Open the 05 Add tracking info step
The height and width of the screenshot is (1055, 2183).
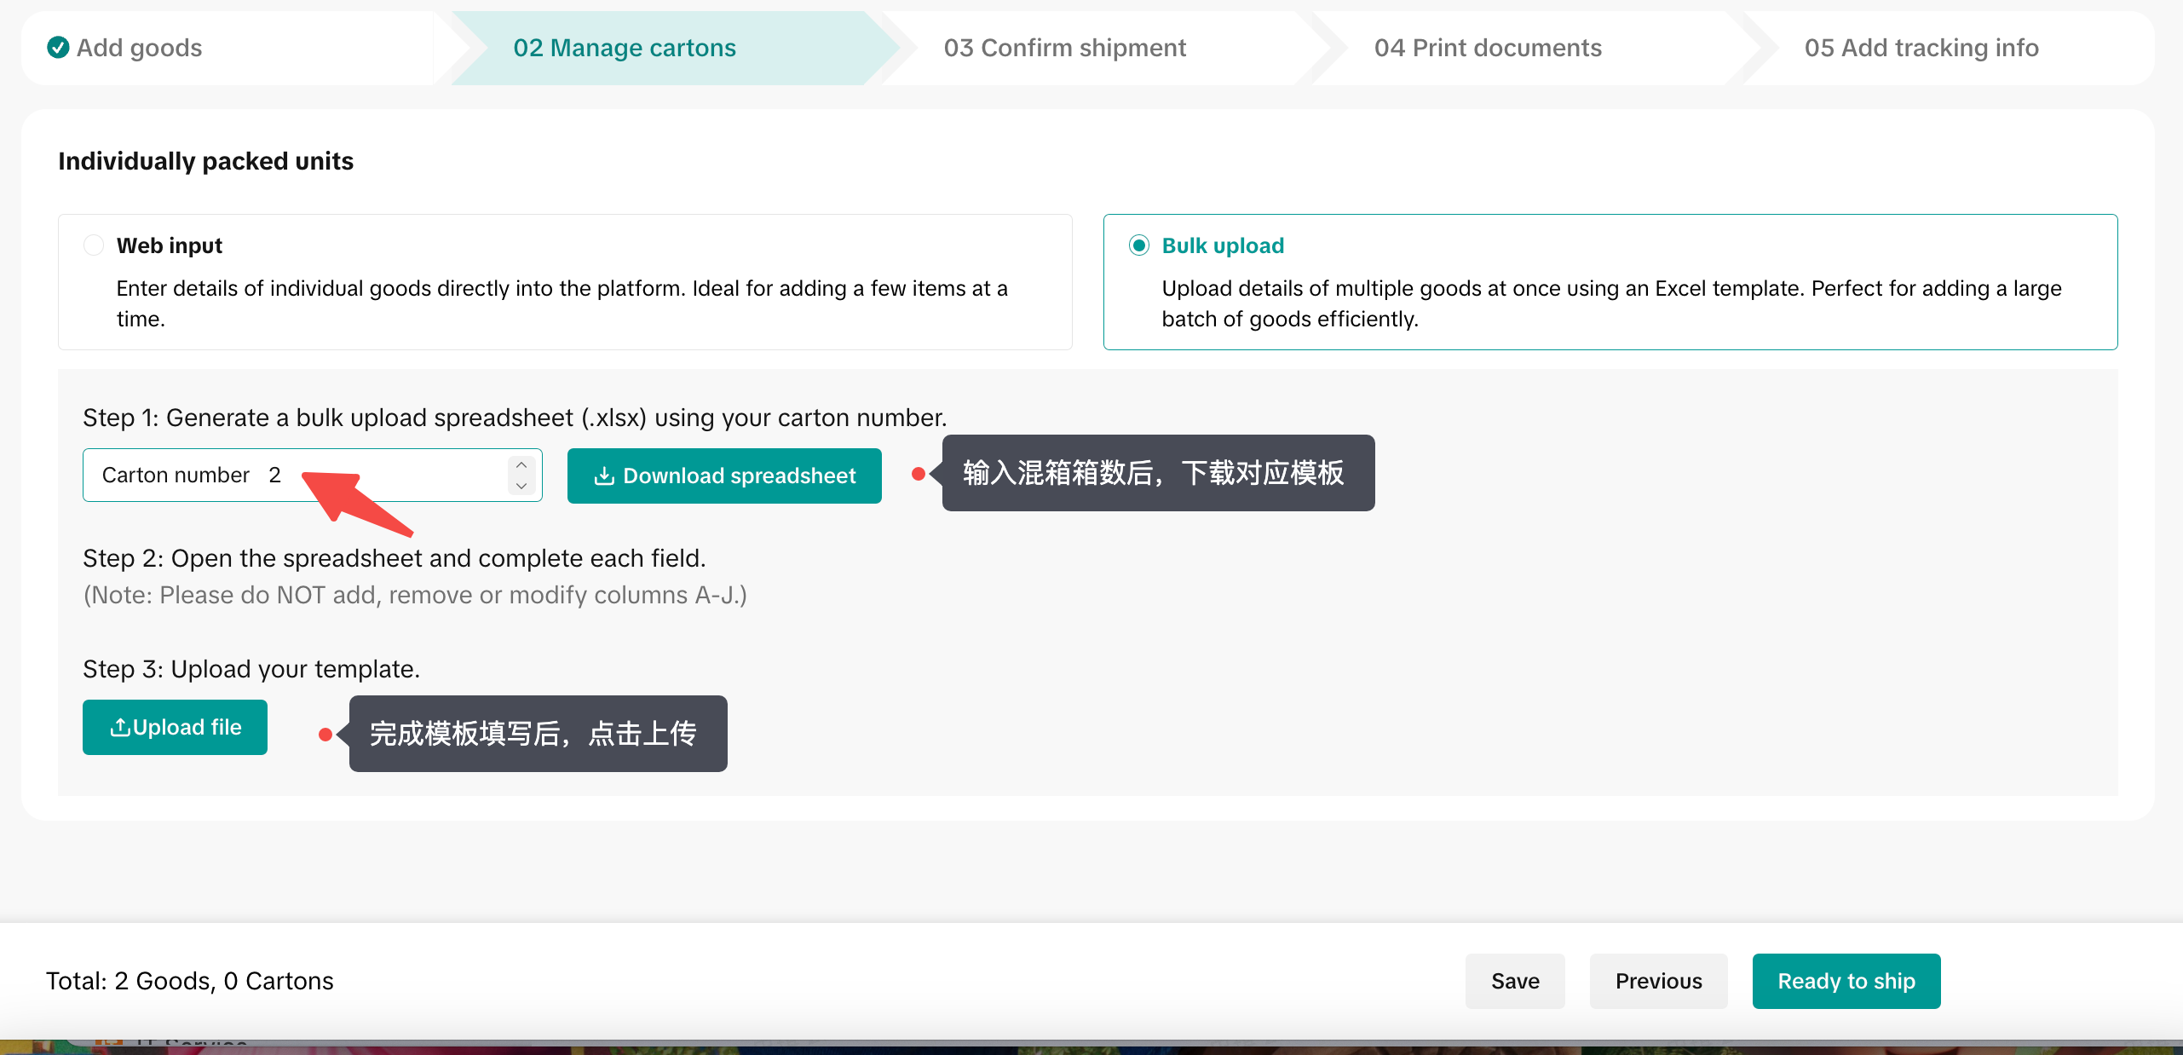click(x=1921, y=48)
